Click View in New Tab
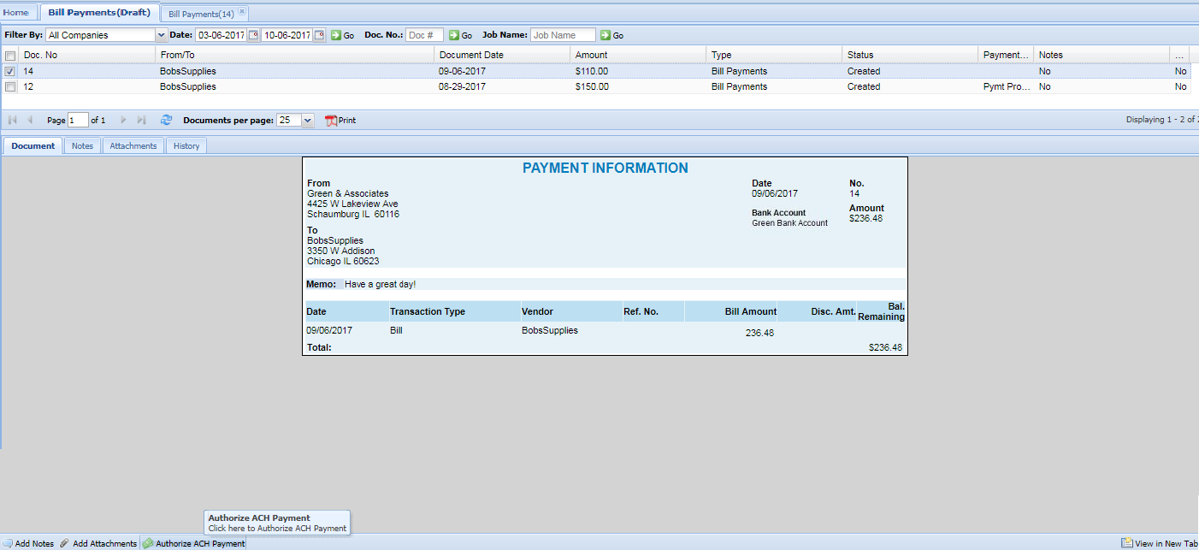 pyautogui.click(x=1160, y=543)
